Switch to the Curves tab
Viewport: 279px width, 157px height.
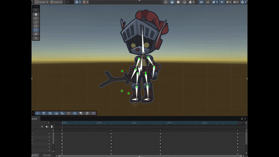point(47,155)
